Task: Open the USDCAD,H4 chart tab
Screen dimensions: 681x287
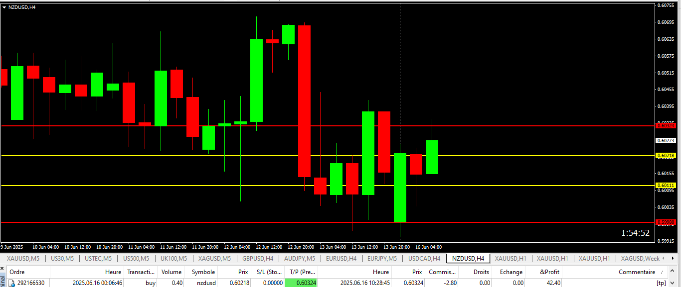Action: 424,259
